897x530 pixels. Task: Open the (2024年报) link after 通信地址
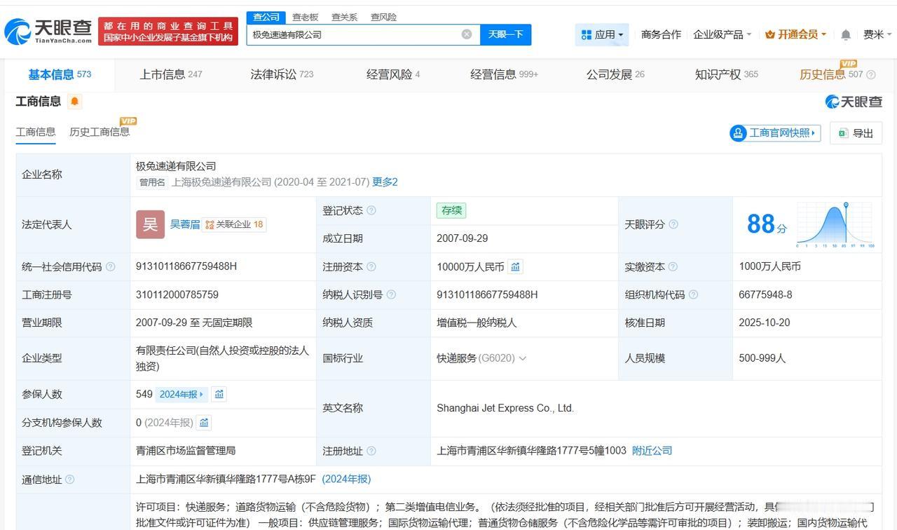(346, 480)
